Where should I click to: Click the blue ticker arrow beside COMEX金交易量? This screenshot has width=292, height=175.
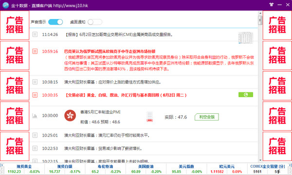click(x=291, y=165)
